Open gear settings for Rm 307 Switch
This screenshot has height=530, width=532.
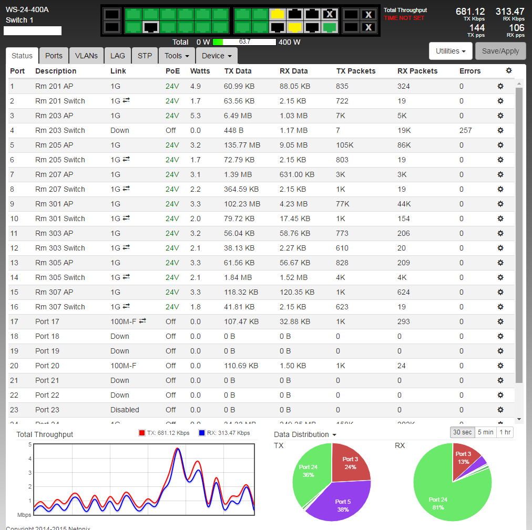click(x=500, y=307)
